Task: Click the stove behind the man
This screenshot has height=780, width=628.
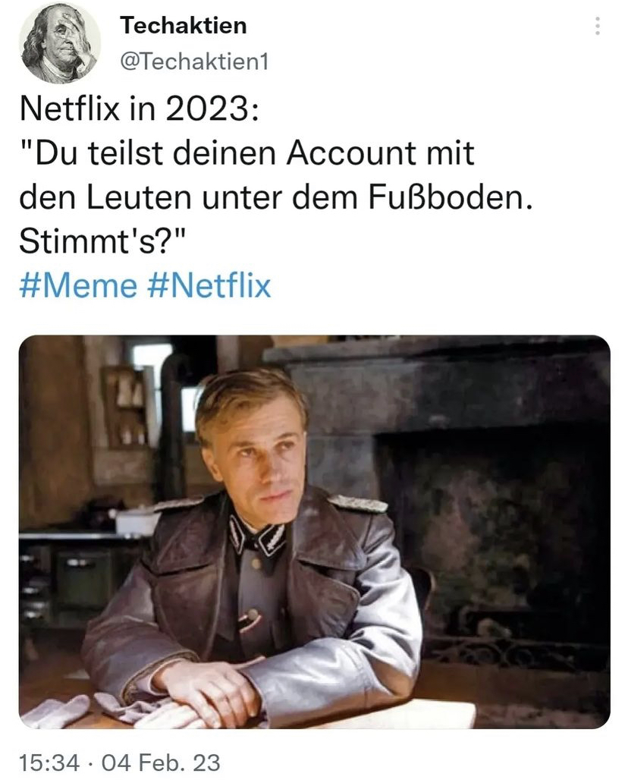Action: pyautogui.click(x=74, y=571)
